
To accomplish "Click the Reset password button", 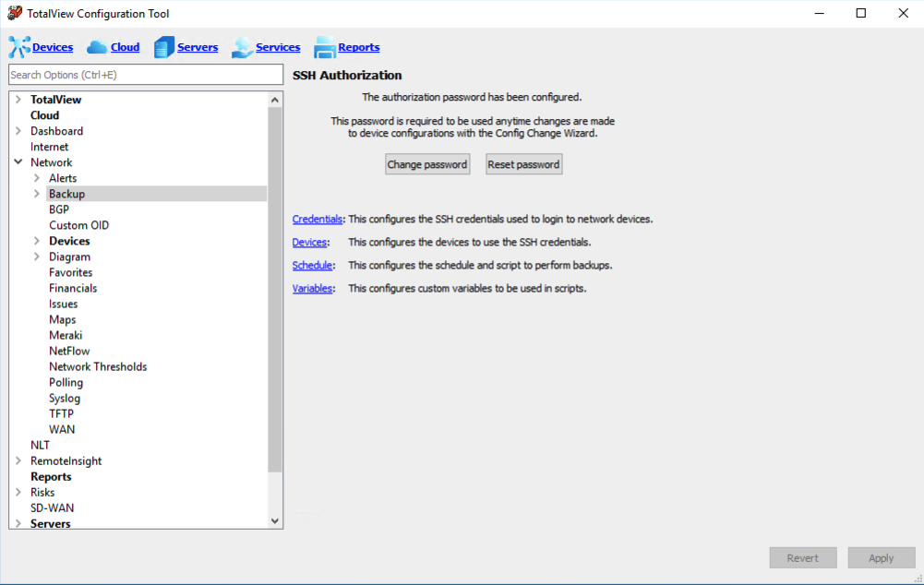I will 524,164.
